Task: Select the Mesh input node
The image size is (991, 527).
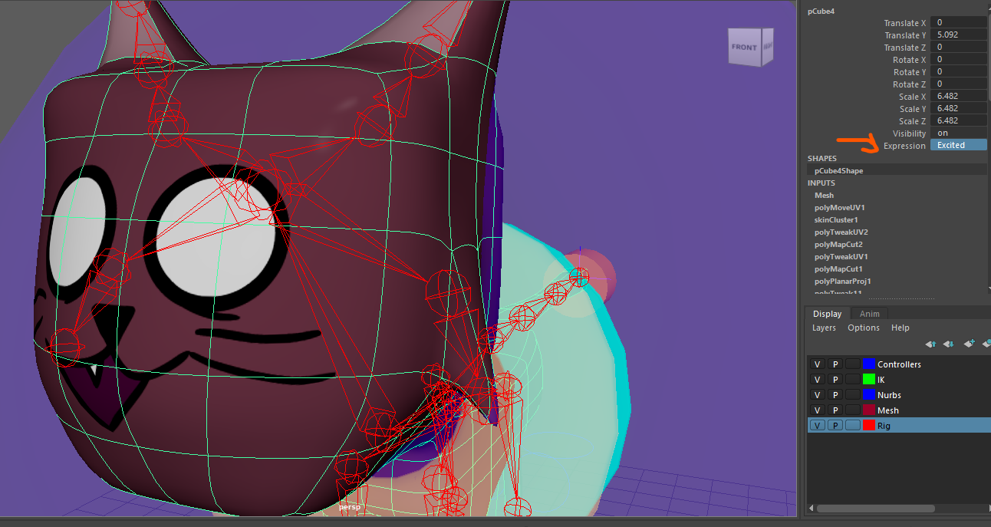Action: [x=824, y=195]
